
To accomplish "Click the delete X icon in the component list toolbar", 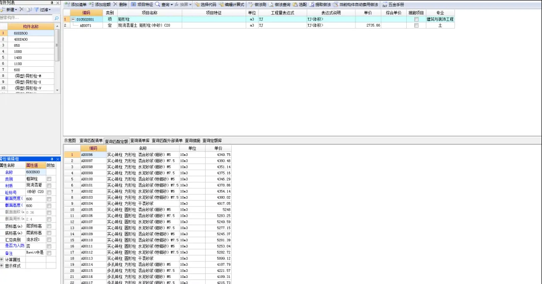I will point(22,10).
